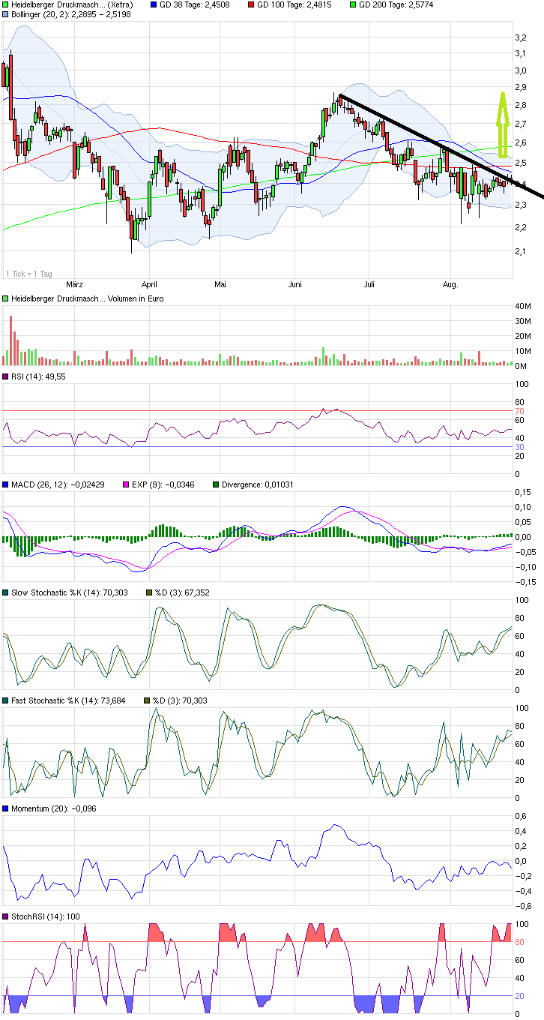Click the lowest candle in late March
This screenshot has width=544, height=1020.
tap(131, 233)
